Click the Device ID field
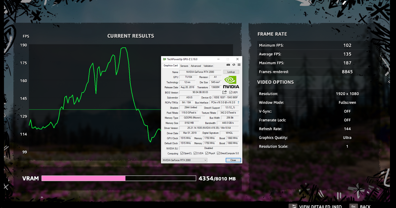The height and width of the screenshot is (208, 396). (x=226, y=98)
